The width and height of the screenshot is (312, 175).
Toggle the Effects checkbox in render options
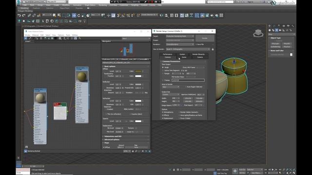point(163,115)
